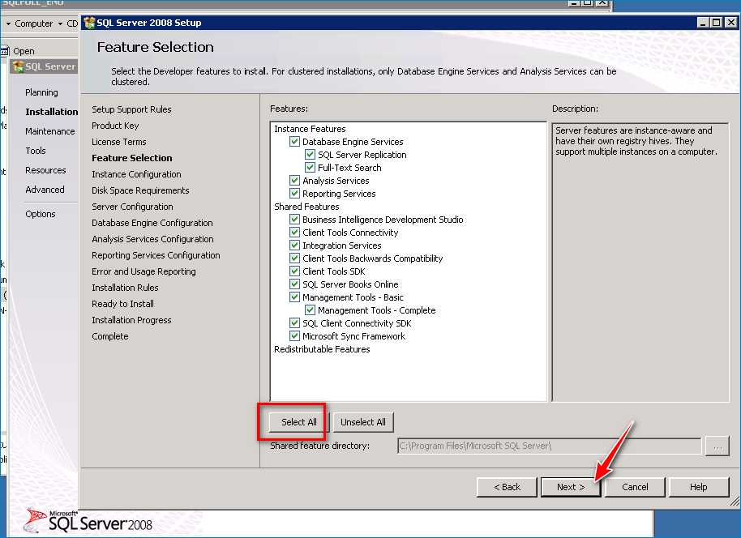
Task: Click the Unselect All button
Action: [x=363, y=422]
